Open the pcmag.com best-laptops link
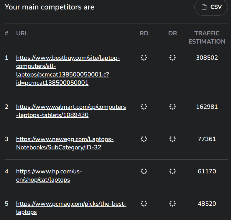 point(71,208)
